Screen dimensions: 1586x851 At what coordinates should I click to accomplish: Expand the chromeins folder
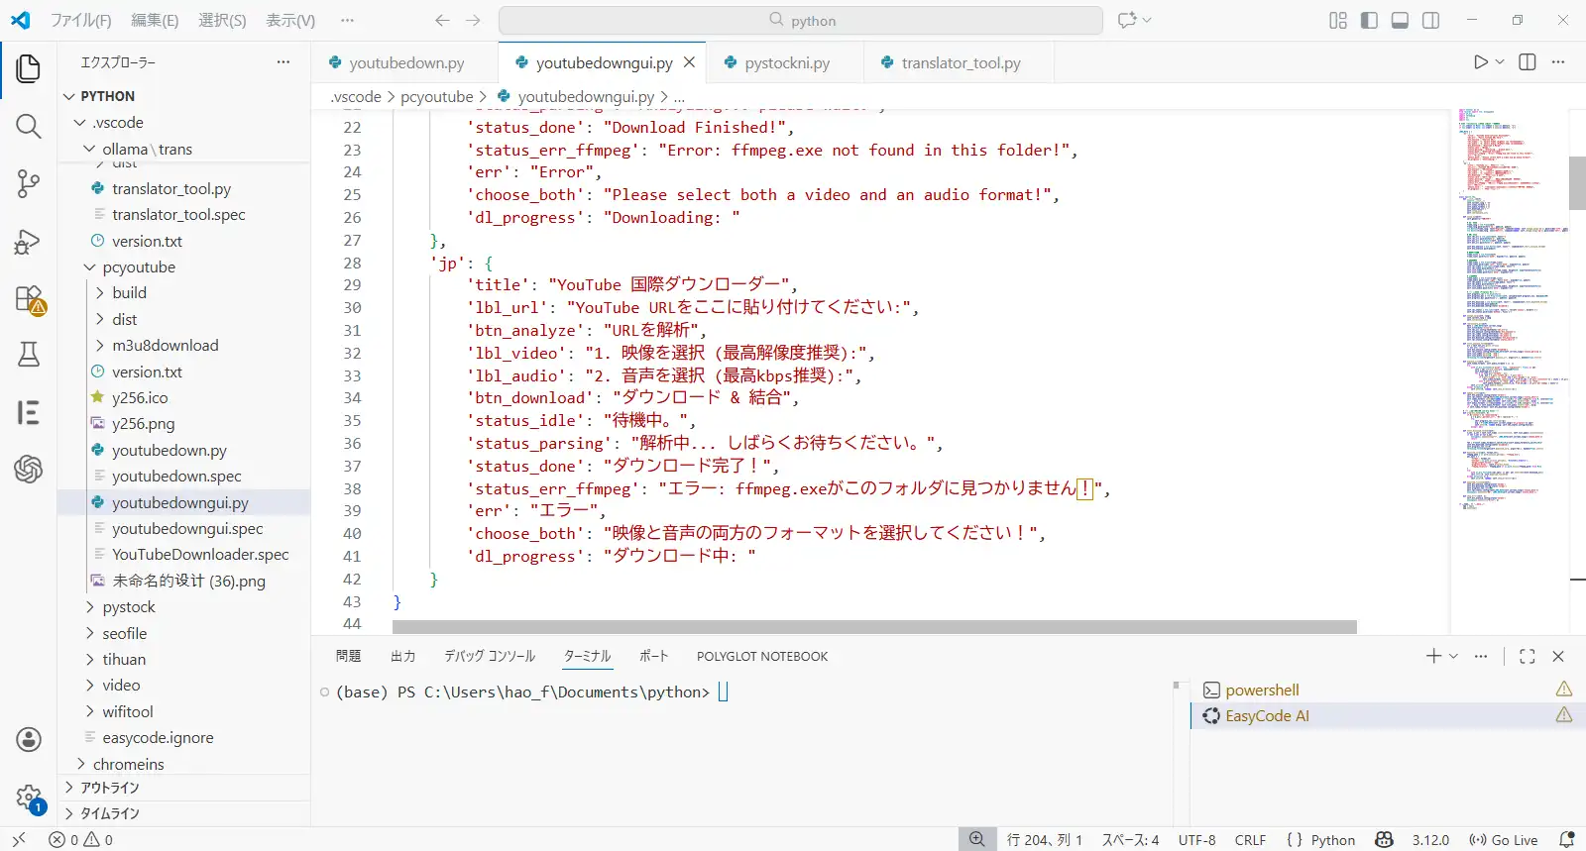click(129, 764)
